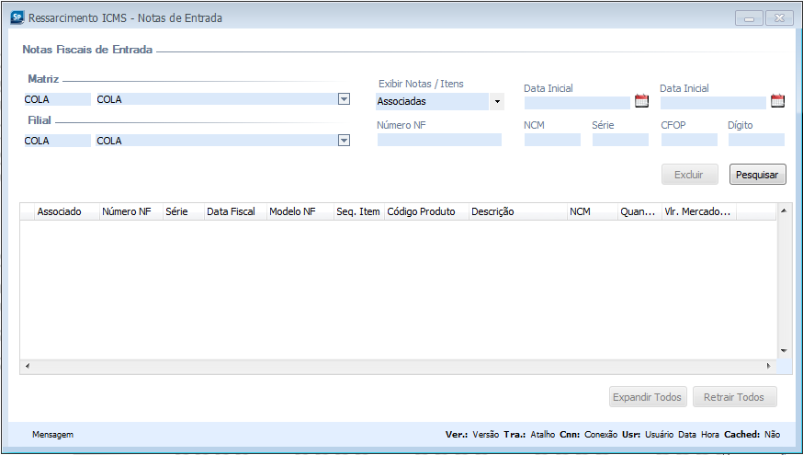803x455 pixels.
Task: Click the Excluir button
Action: (689, 174)
